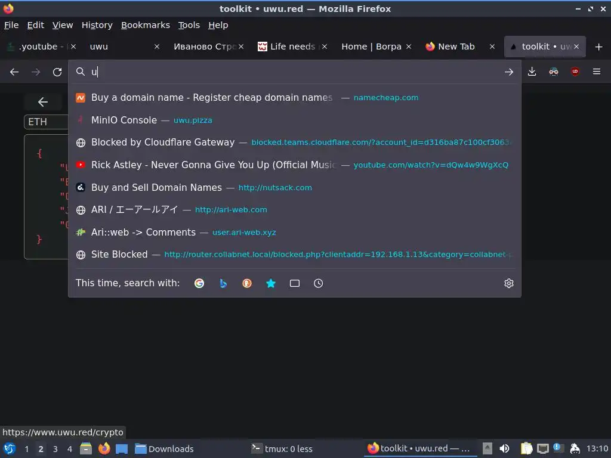Image resolution: width=611 pixels, height=458 pixels.
Task: Select the MinIO Console uwu.pizza suggestion
Action: point(295,120)
